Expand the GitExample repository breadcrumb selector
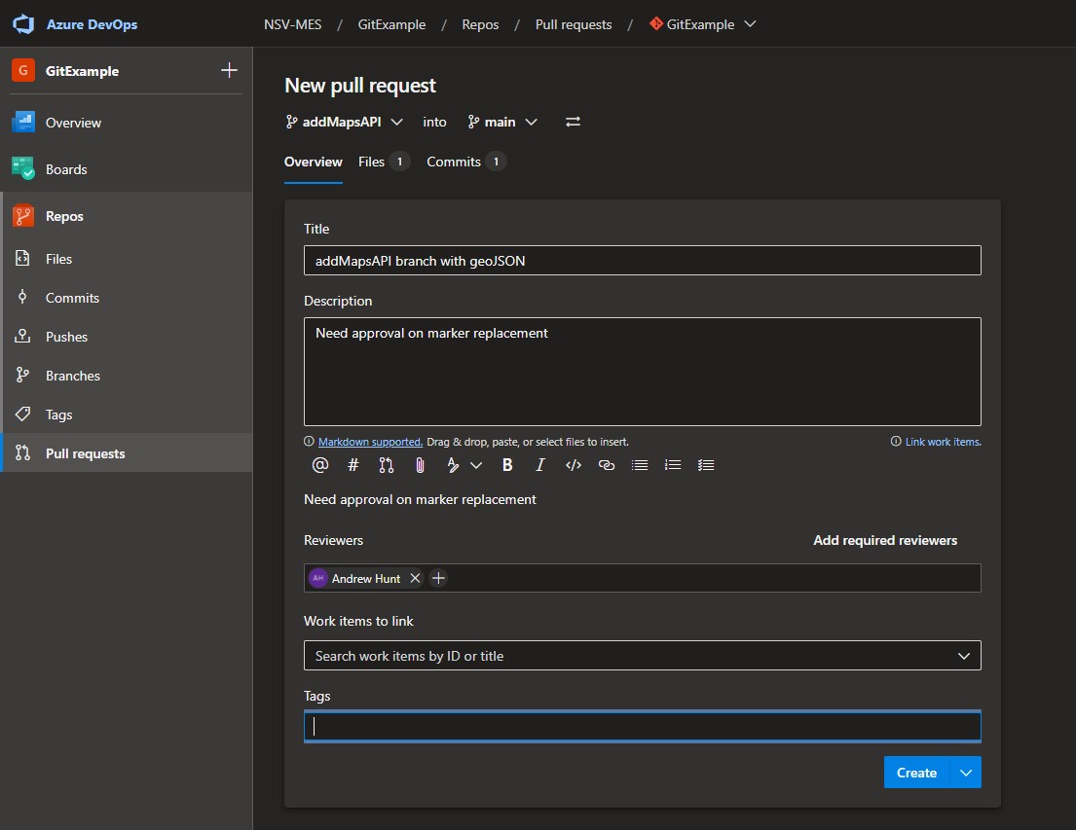Viewport: 1076px width, 830px height. click(x=703, y=23)
